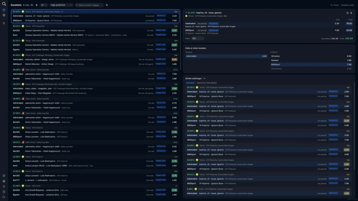Click the kopriva, vit - buse, ignacio filter tag
358x201 pixels.
(207, 83)
